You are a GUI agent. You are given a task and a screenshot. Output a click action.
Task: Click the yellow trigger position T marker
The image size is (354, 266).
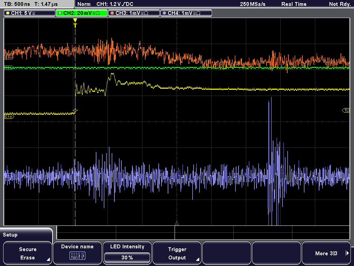(x=75, y=23)
